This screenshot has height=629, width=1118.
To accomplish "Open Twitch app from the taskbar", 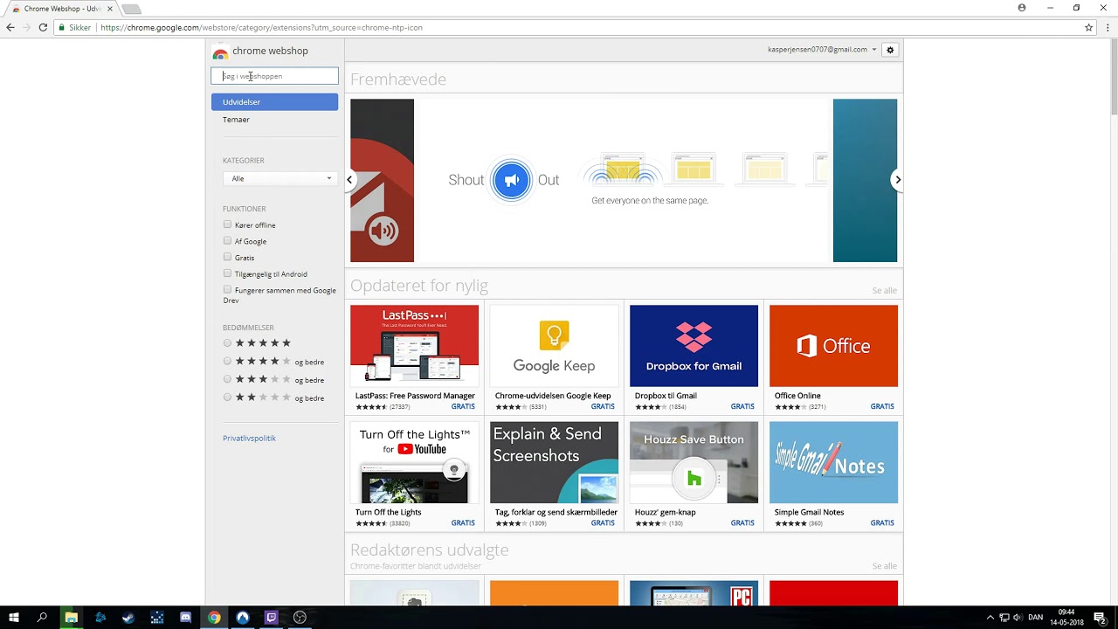I will click(x=271, y=618).
